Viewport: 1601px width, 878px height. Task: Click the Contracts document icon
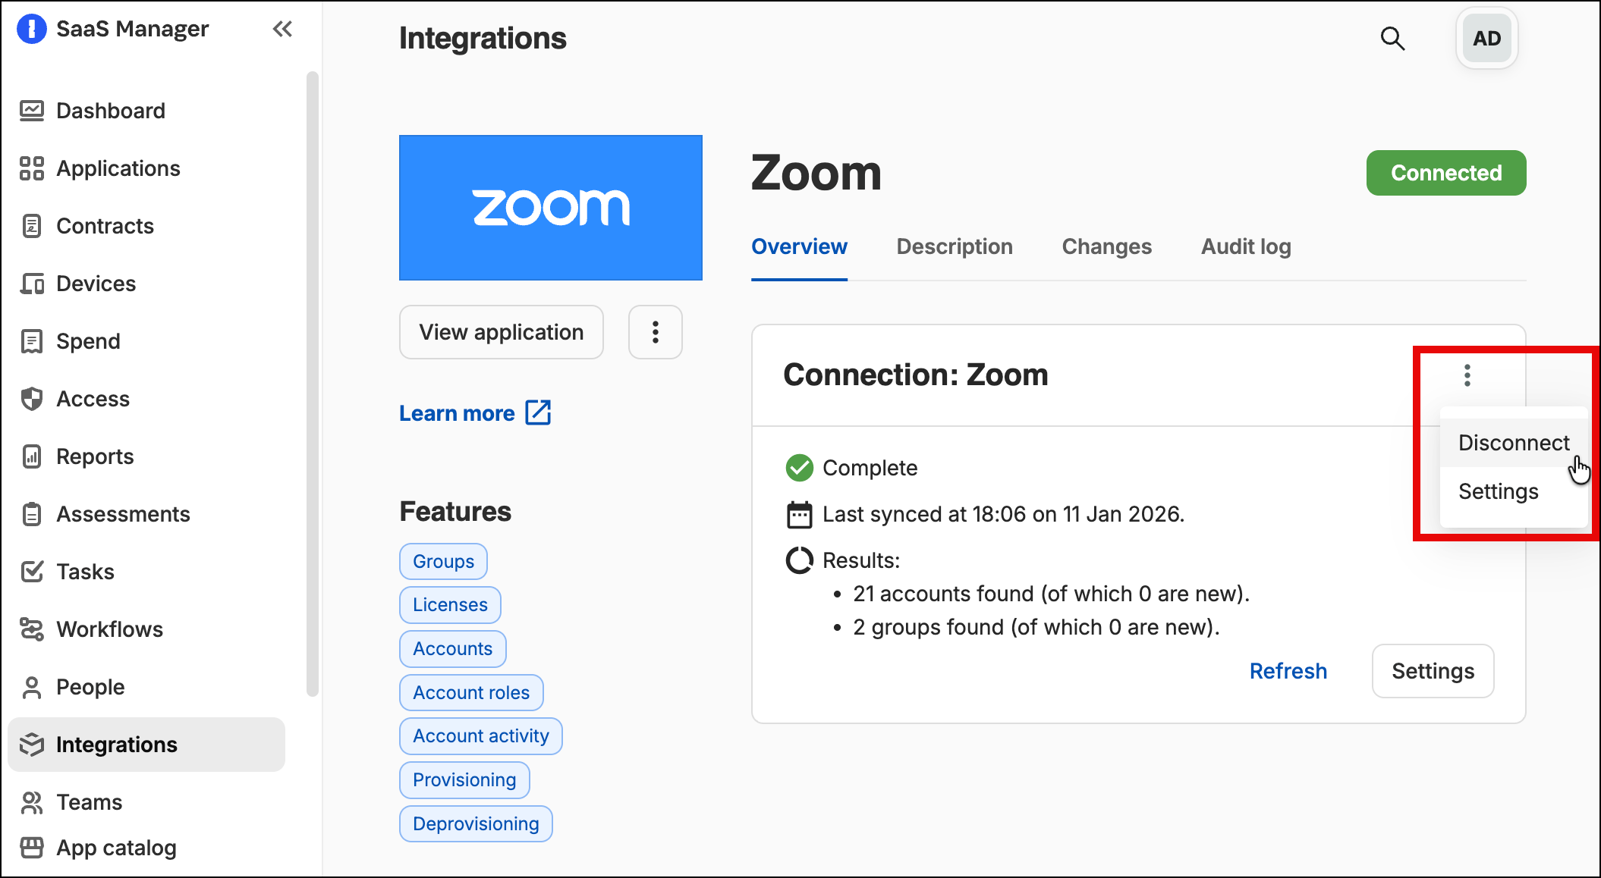(32, 226)
